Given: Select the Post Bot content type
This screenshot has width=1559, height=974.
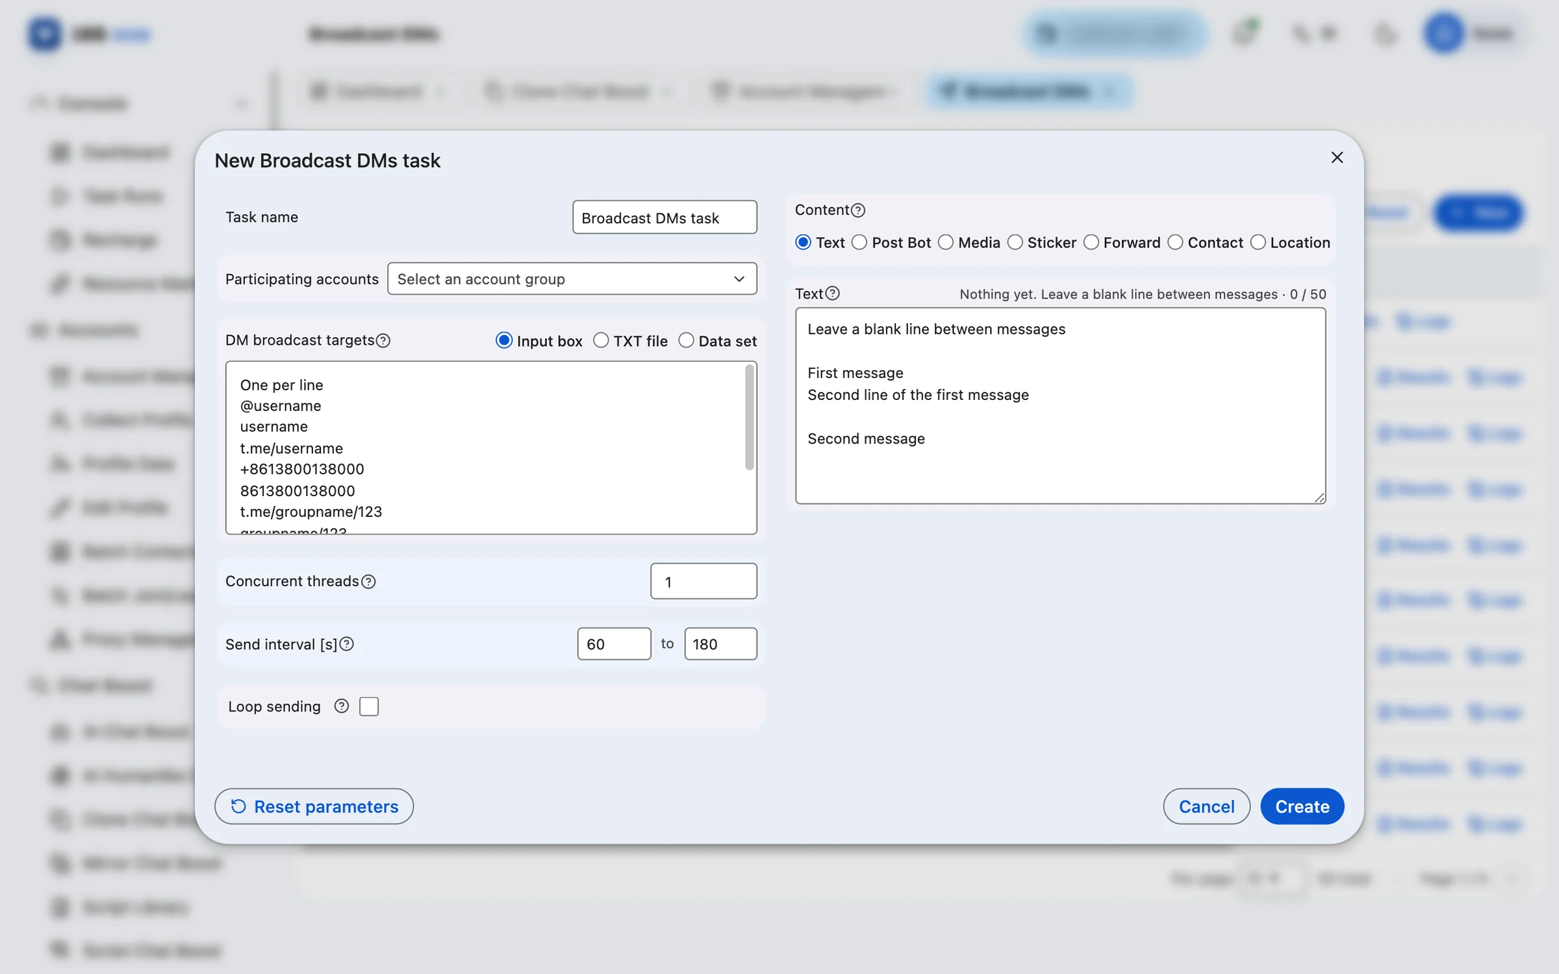Looking at the screenshot, I should tap(859, 242).
